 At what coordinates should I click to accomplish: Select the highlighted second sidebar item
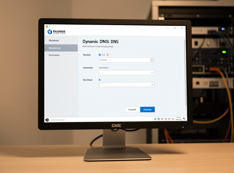(61, 48)
